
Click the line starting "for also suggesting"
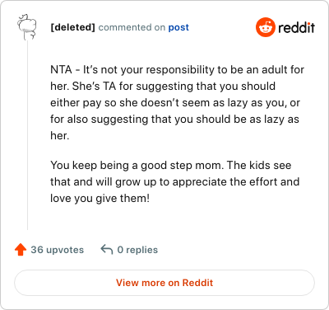coord(174,120)
